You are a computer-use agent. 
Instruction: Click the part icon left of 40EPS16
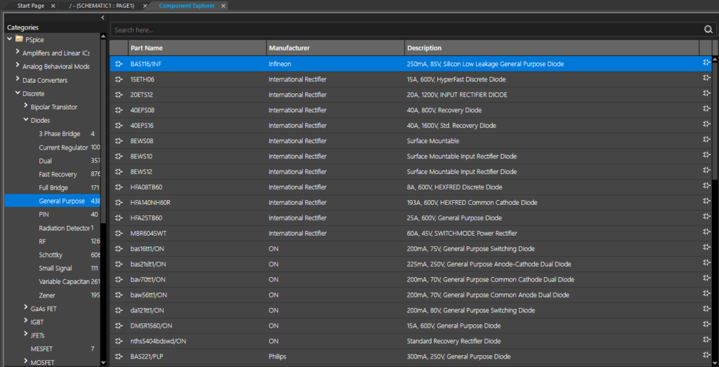(x=119, y=126)
